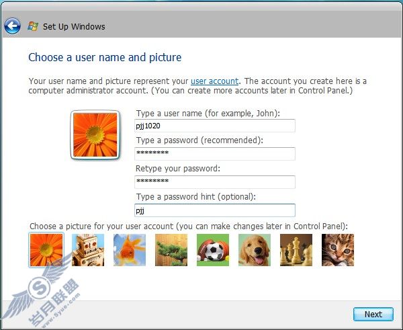This screenshot has height=330, width=403.
Task: Pick the soccer ball account picture
Action: 213,250
